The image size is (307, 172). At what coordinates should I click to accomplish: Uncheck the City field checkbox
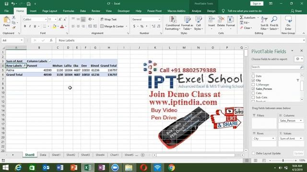tap(253, 80)
